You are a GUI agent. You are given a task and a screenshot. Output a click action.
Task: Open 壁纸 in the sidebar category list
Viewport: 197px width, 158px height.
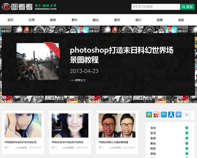[x=153, y=154]
